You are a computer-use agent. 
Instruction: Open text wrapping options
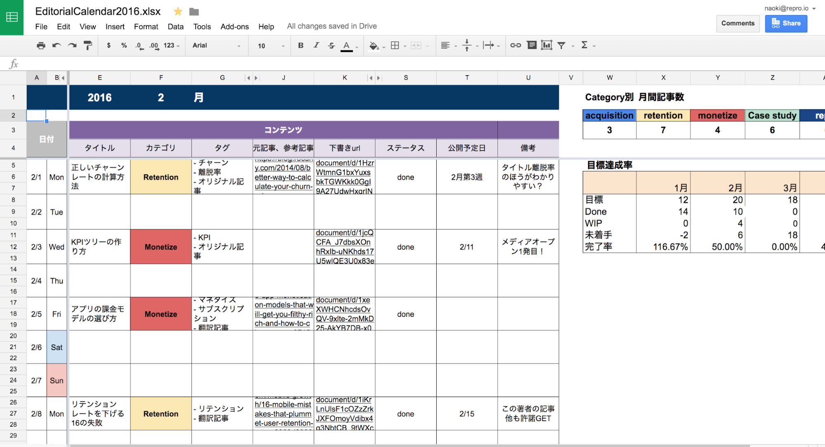[489, 45]
